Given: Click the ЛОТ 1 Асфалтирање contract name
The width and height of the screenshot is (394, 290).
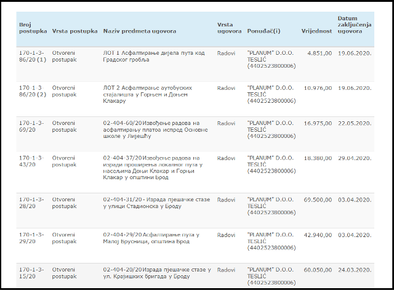Looking at the screenshot, I should click(x=154, y=56).
